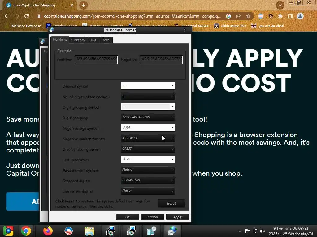Image resolution: width=317 pixels, height=237 pixels.
Task: Show hidden tray icons arrow
Action: [x=240, y=231]
